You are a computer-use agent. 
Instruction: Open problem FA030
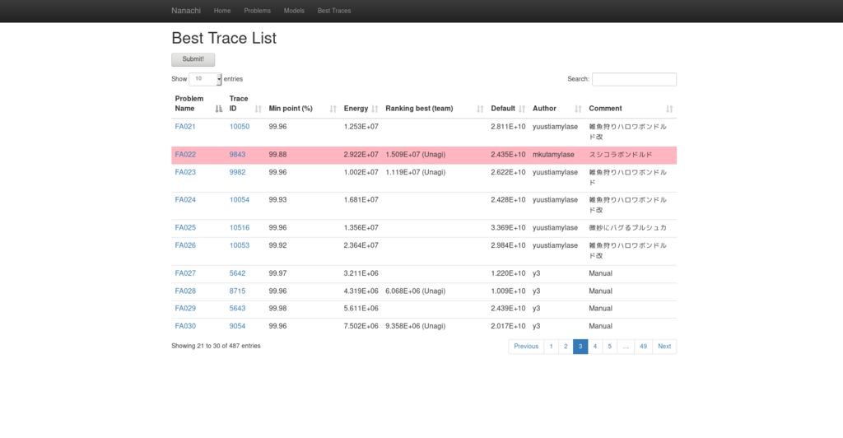point(185,326)
